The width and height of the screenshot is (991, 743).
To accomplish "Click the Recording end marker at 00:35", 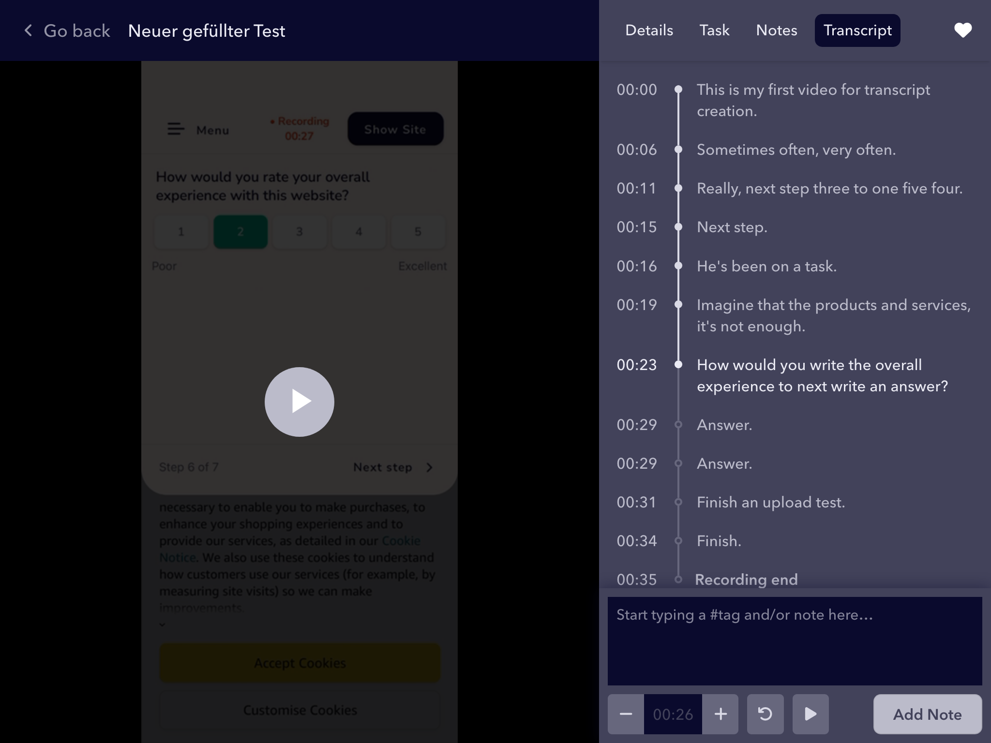I will [746, 579].
